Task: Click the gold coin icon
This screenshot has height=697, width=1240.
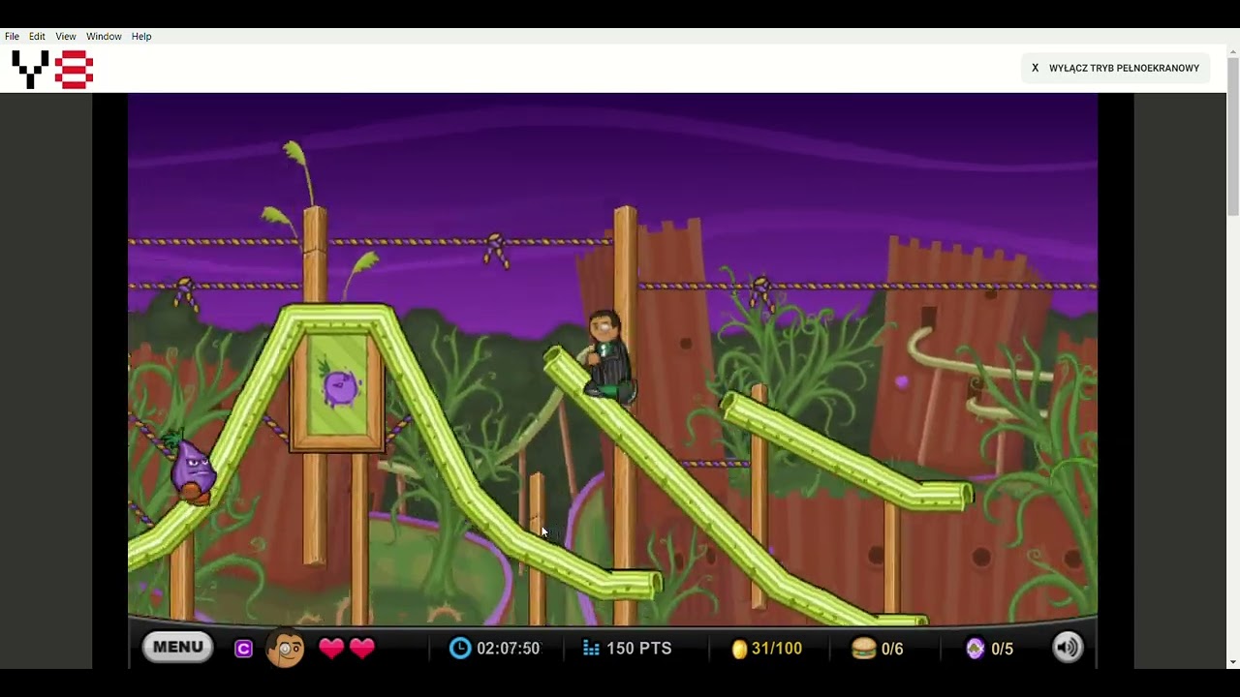Action: point(739,649)
